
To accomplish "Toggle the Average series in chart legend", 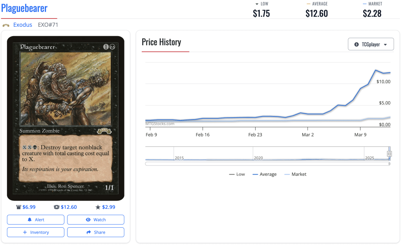I will tap(265, 174).
